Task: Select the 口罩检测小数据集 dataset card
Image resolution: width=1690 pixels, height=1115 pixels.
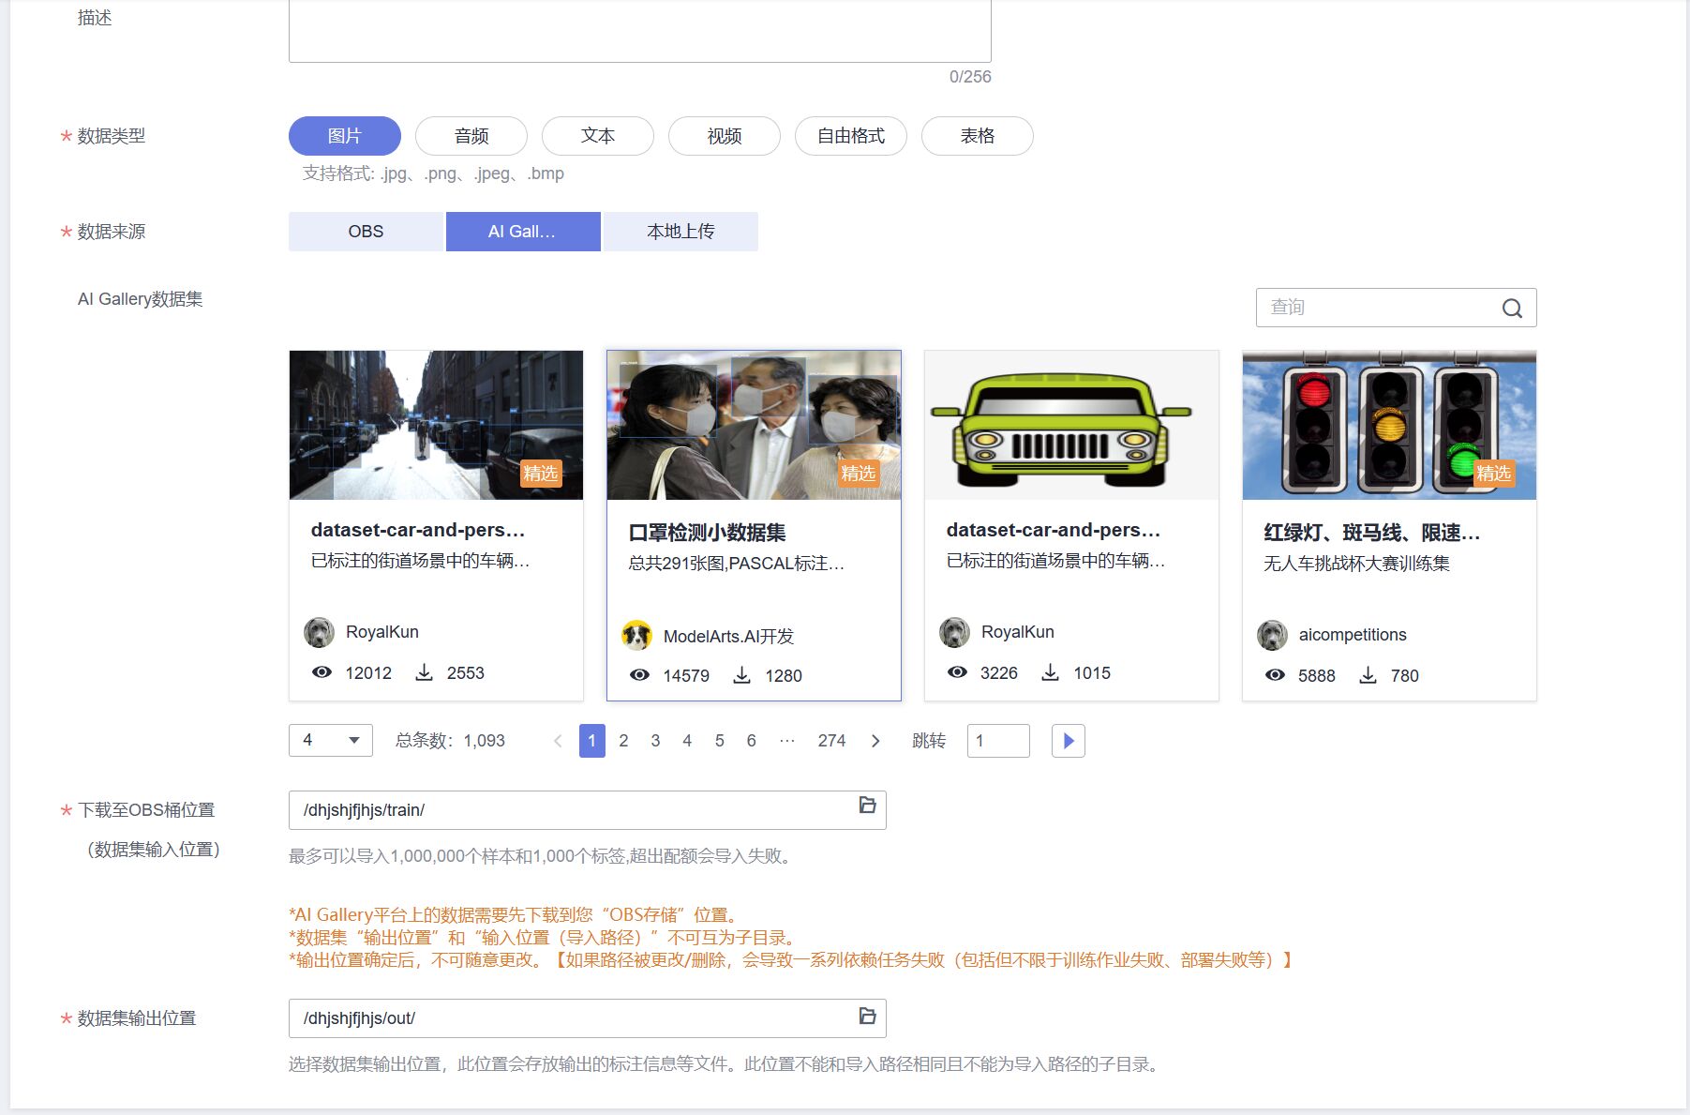Action: coord(754,525)
